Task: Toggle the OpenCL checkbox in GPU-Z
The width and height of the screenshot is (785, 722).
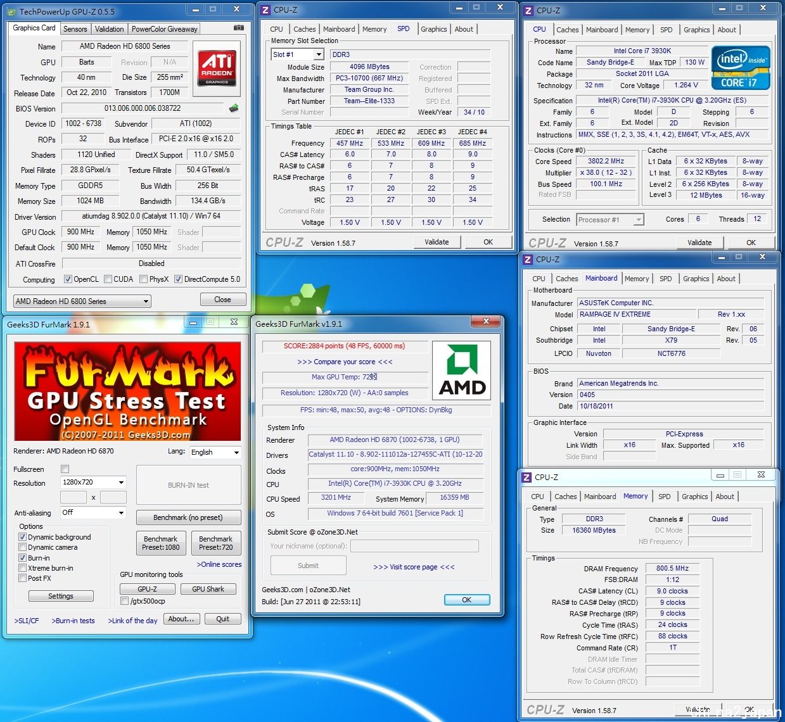Action: (68, 279)
